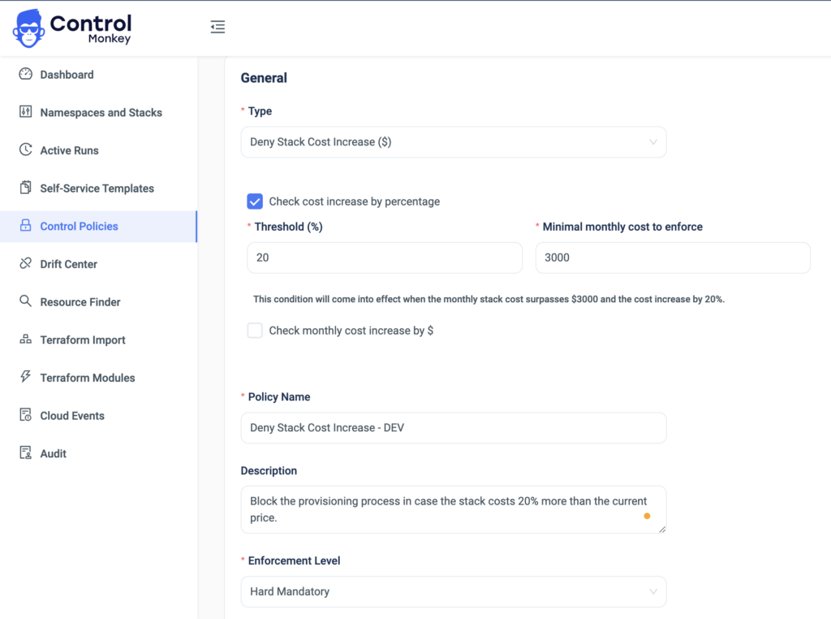Click the Drift Center broken-link icon

(25, 263)
